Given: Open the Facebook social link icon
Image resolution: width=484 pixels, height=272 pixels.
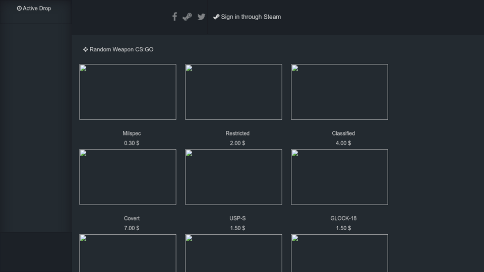Looking at the screenshot, I should point(174,17).
